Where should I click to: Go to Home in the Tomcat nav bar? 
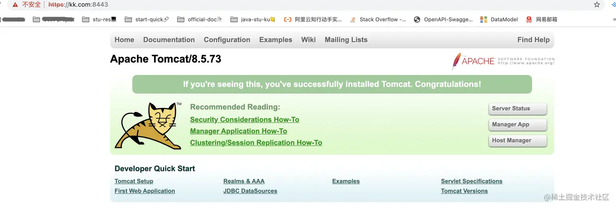[x=124, y=39]
